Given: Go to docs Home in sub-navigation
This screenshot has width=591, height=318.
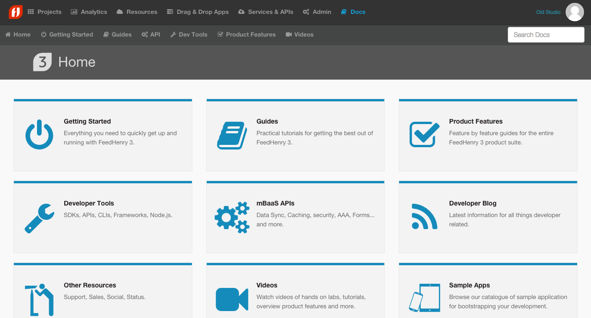Looking at the screenshot, I should (x=18, y=35).
